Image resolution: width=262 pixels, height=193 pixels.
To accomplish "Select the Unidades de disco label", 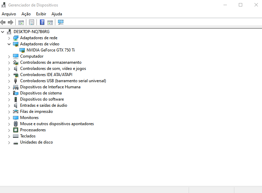I will [x=37, y=142].
